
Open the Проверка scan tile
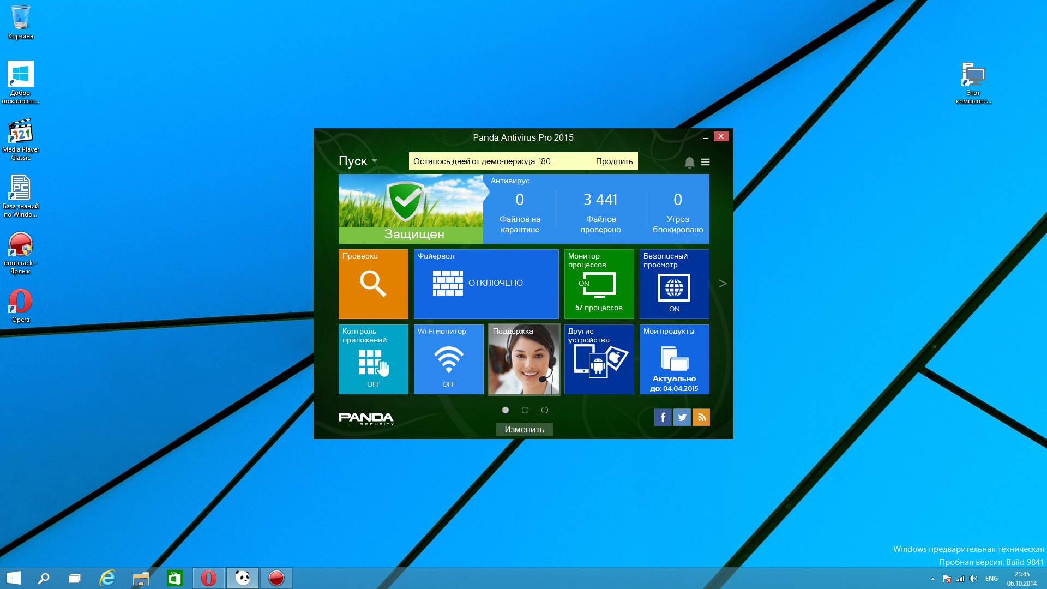pyautogui.click(x=373, y=284)
